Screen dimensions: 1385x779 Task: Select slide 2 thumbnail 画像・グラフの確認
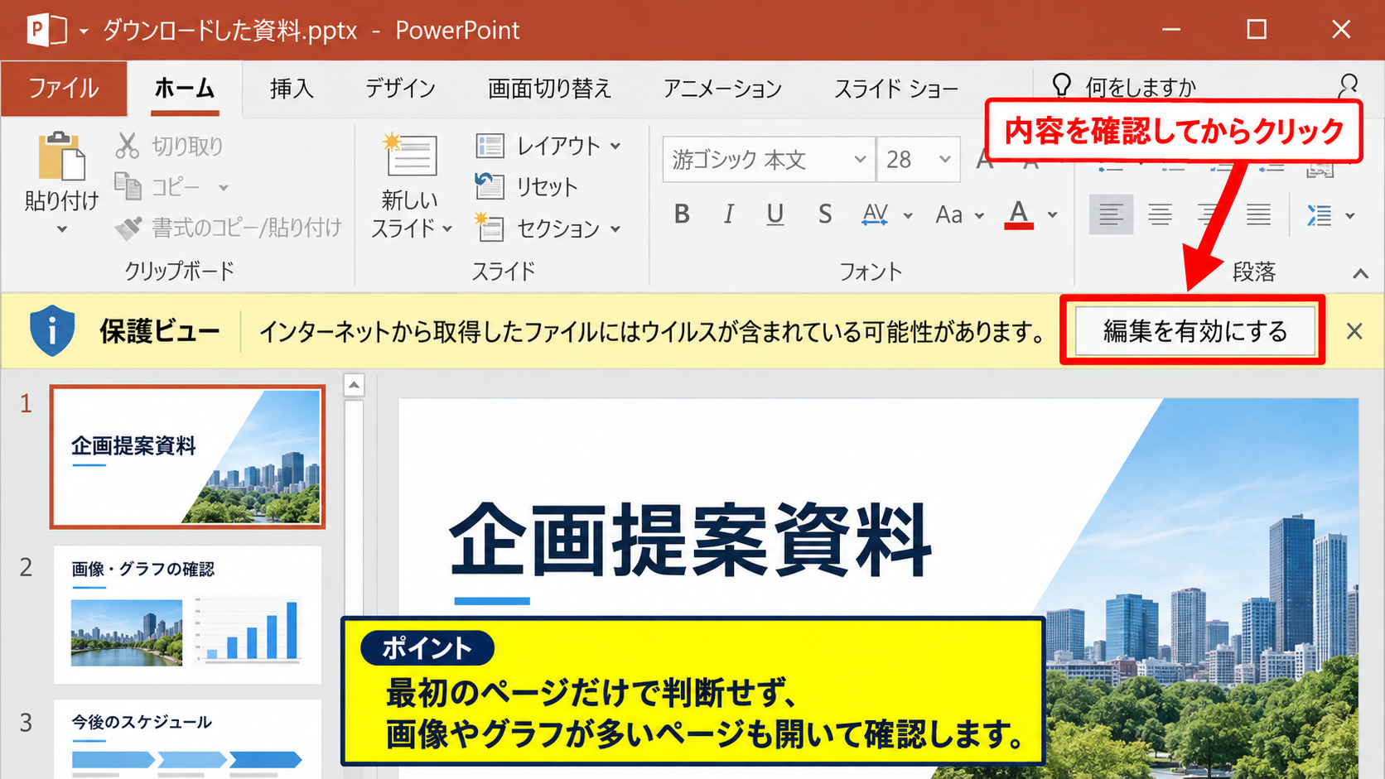(187, 614)
